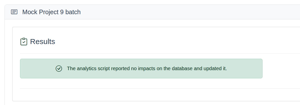Click the document icon beside Mock Project 9 batch
The height and width of the screenshot is (105, 300).
14,12
